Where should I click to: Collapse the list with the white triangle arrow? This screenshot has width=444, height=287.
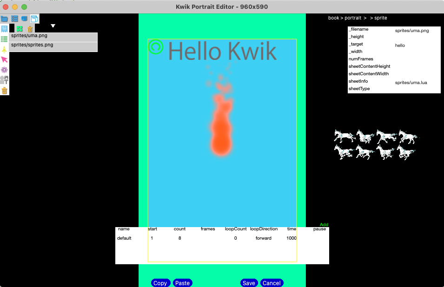53,26
